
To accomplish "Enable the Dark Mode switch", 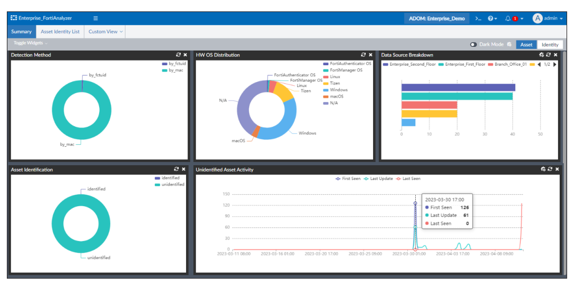I will pyautogui.click(x=473, y=44).
